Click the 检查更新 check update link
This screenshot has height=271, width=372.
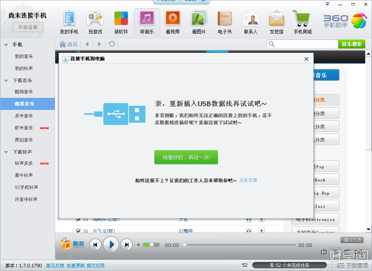click(x=76, y=265)
